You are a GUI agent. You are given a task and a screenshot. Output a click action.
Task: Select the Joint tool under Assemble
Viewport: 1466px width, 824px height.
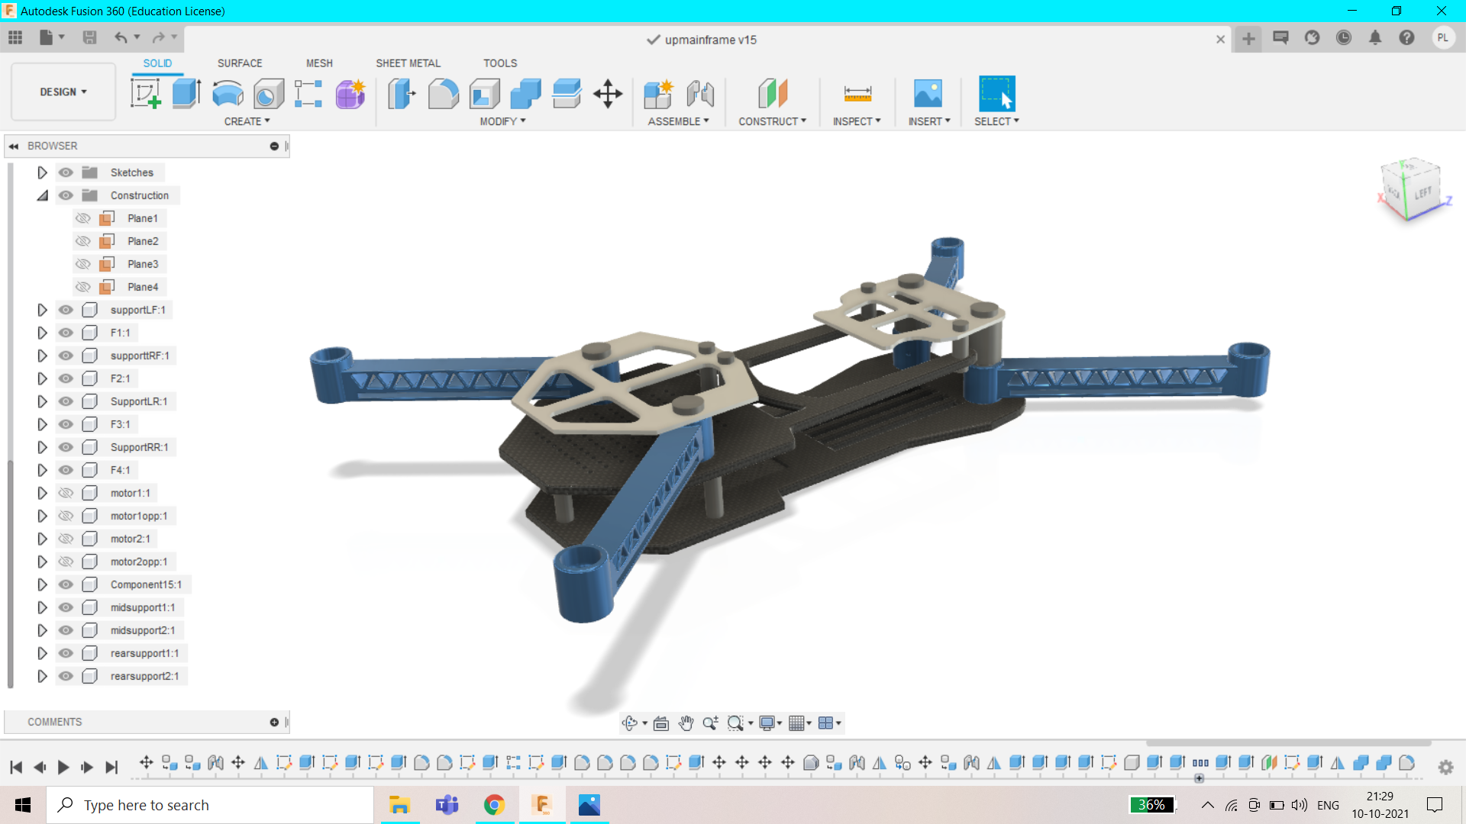click(x=700, y=93)
